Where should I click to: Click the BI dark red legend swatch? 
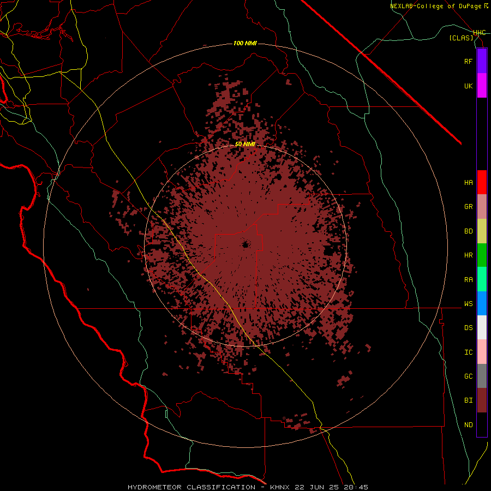[x=482, y=400]
